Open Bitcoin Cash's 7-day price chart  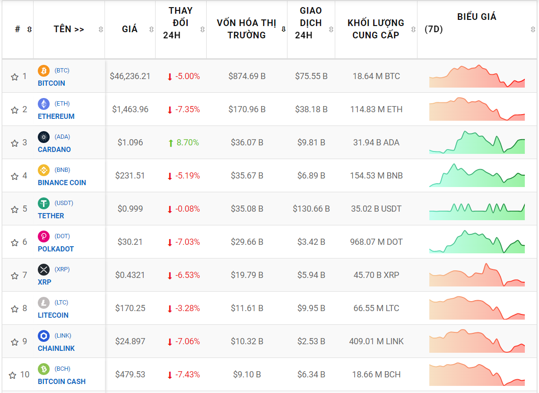[477, 374]
